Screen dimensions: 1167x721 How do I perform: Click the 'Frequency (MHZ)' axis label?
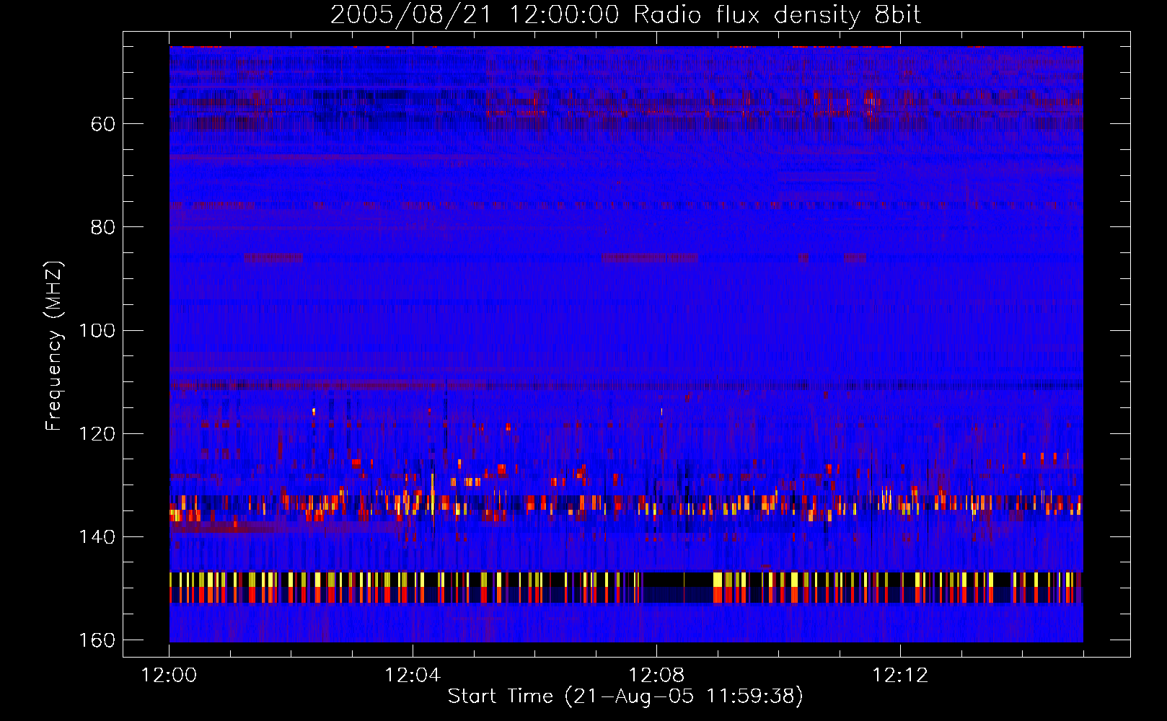coord(54,346)
